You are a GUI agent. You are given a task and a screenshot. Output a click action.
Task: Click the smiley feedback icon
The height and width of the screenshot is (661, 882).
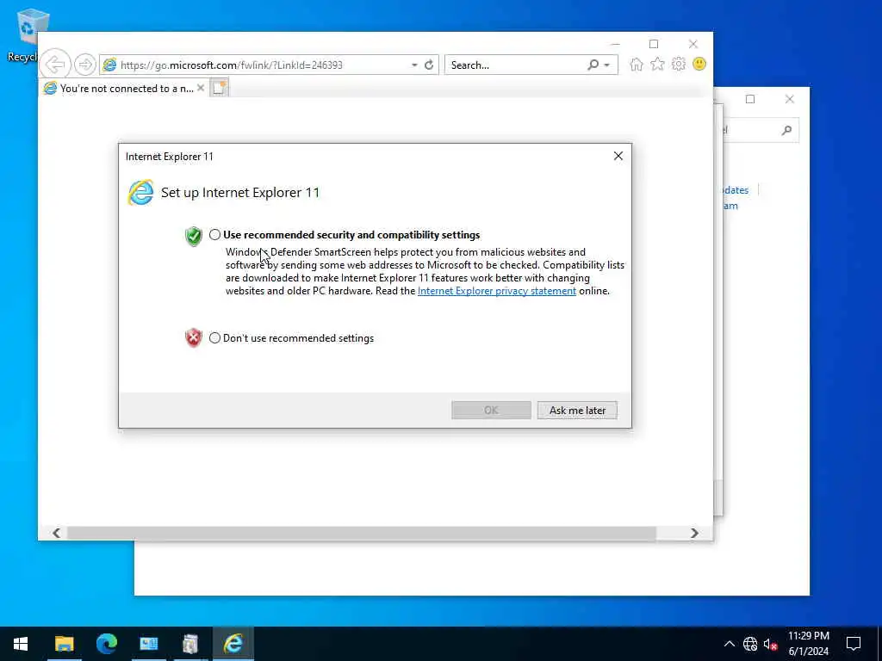[x=699, y=64]
